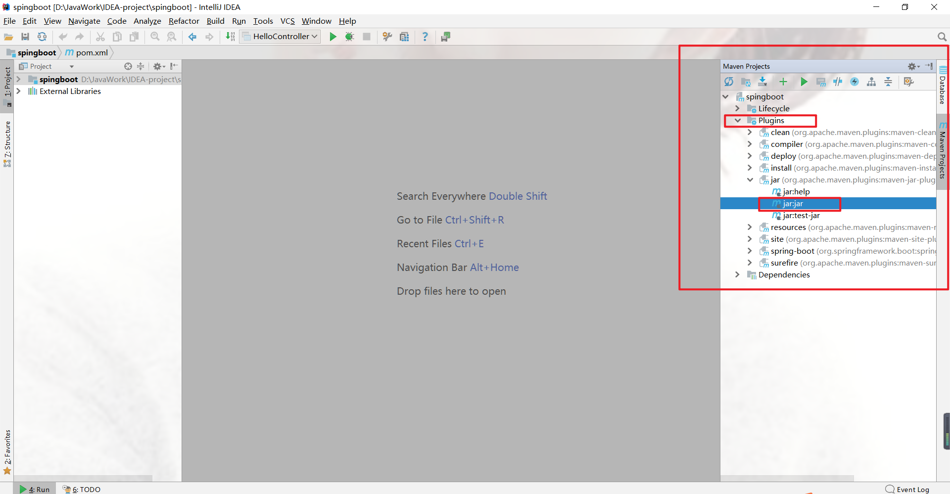
Task: Collapse All in Maven Projects toolbar
Action: pos(888,82)
